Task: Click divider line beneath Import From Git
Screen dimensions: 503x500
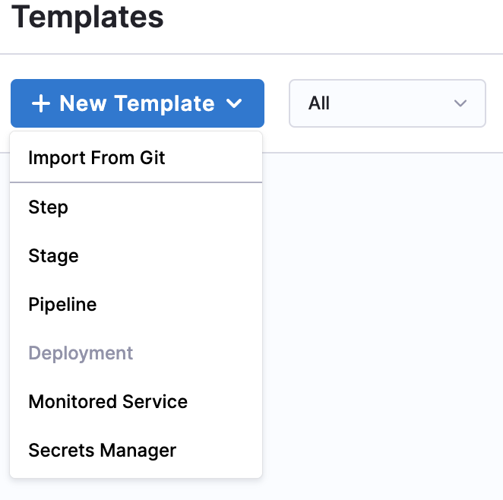Action: tap(136, 182)
